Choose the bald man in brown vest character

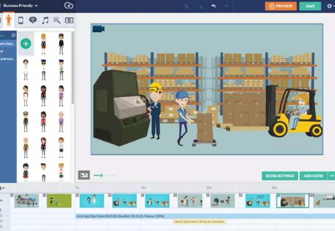point(26,148)
